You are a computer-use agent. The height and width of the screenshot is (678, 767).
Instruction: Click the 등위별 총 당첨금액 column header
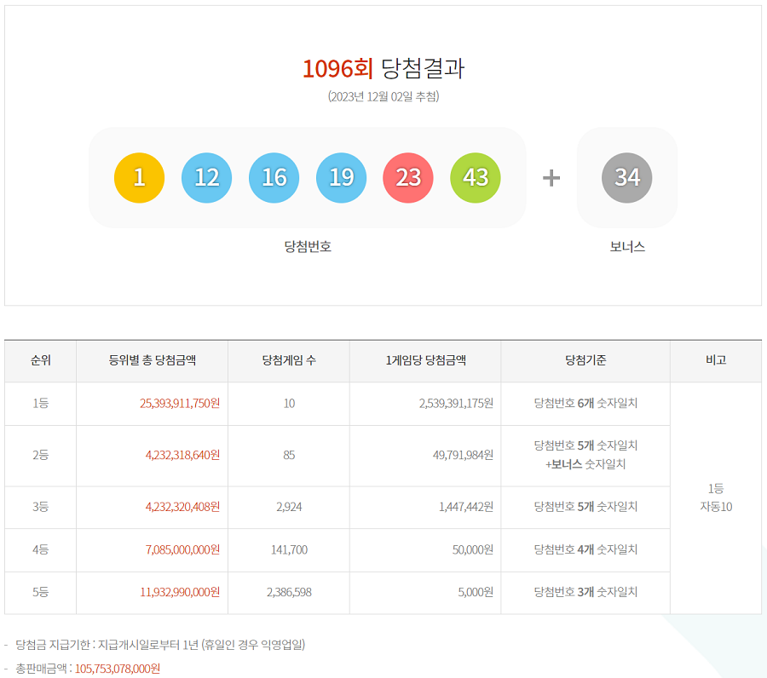pos(153,360)
